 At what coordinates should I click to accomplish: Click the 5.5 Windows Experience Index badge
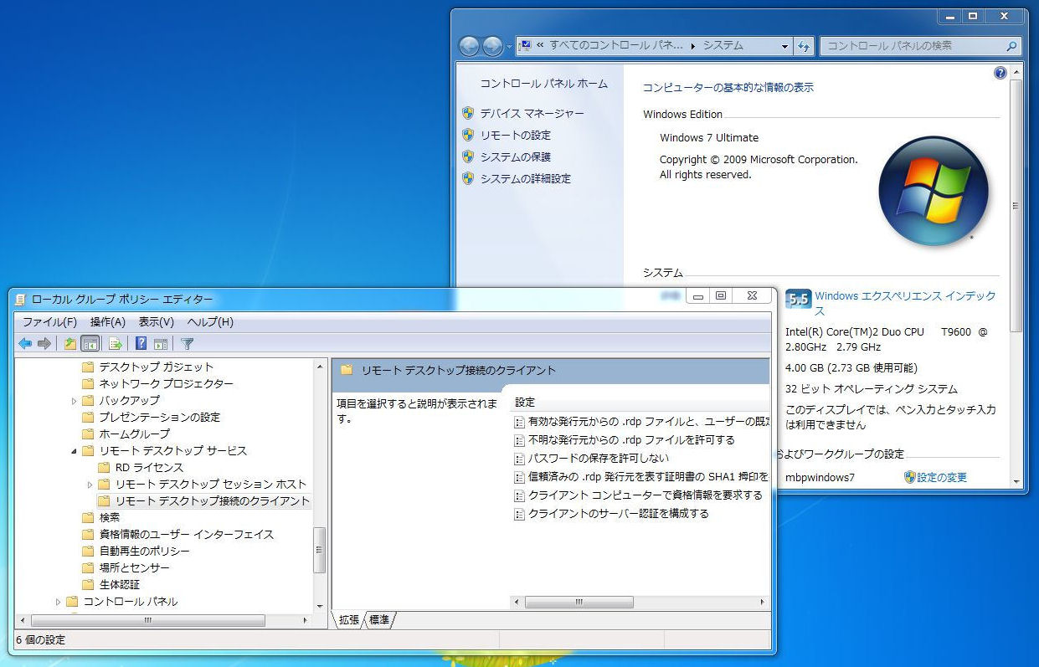(x=799, y=299)
